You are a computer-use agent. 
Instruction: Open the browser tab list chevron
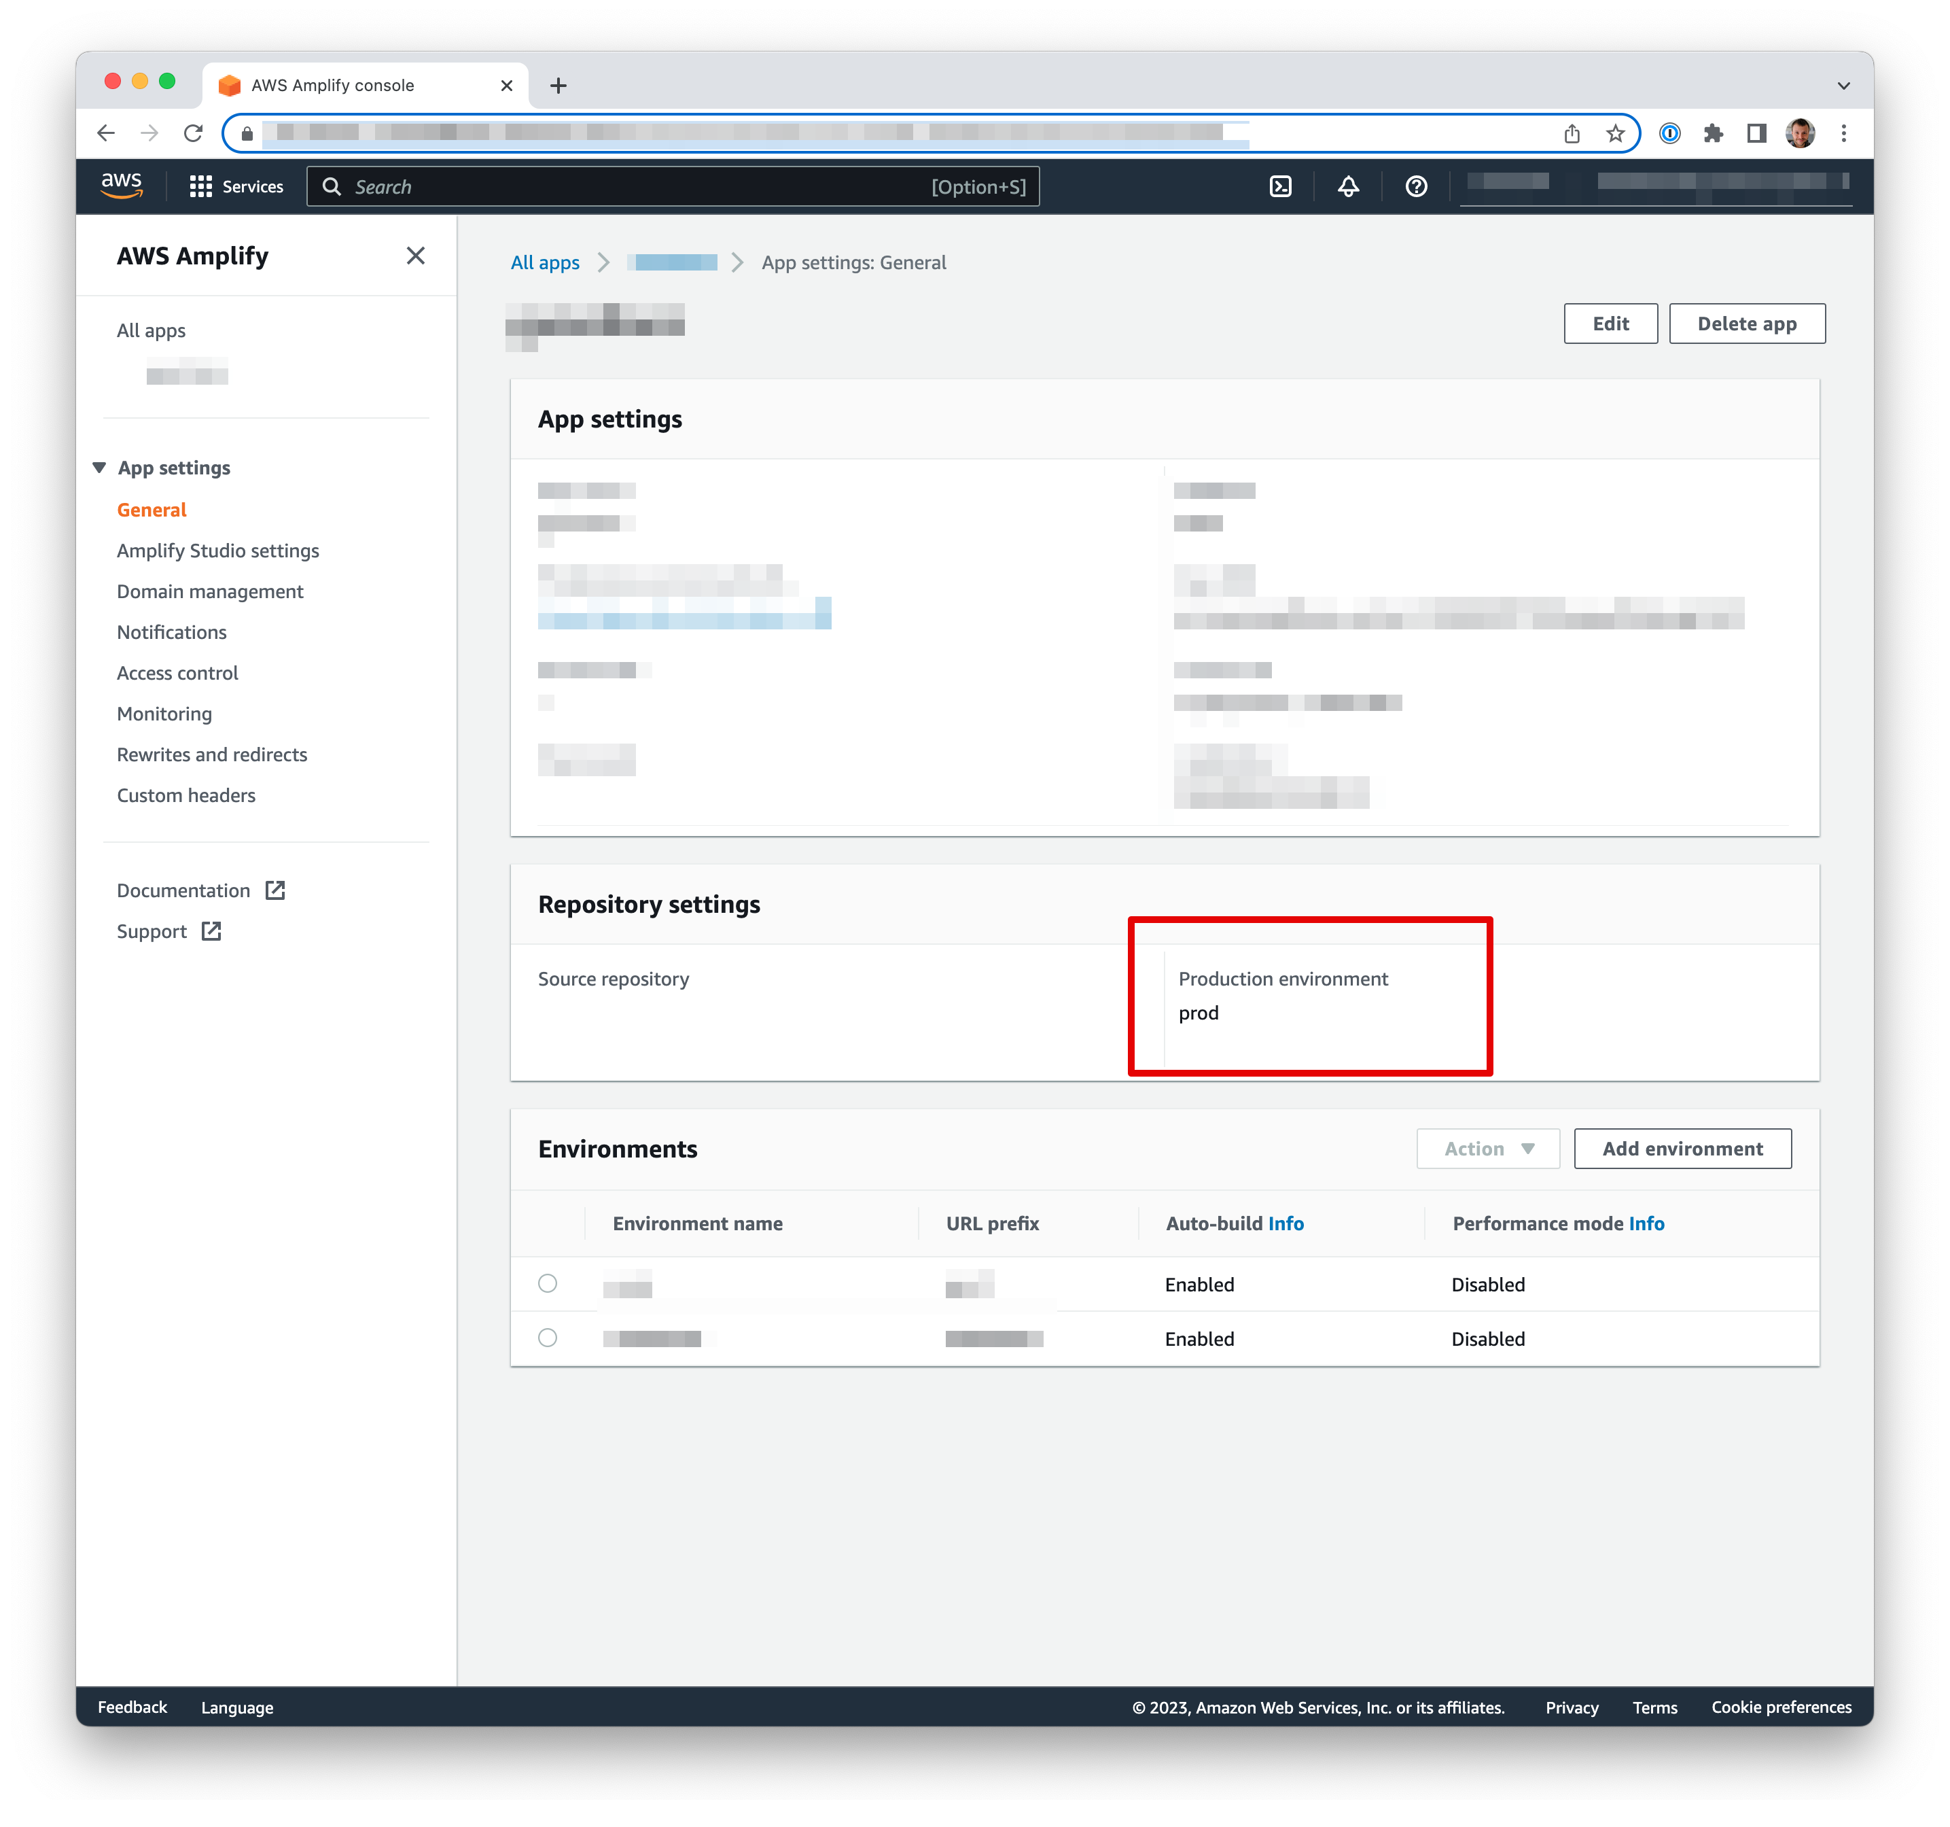click(x=1843, y=86)
